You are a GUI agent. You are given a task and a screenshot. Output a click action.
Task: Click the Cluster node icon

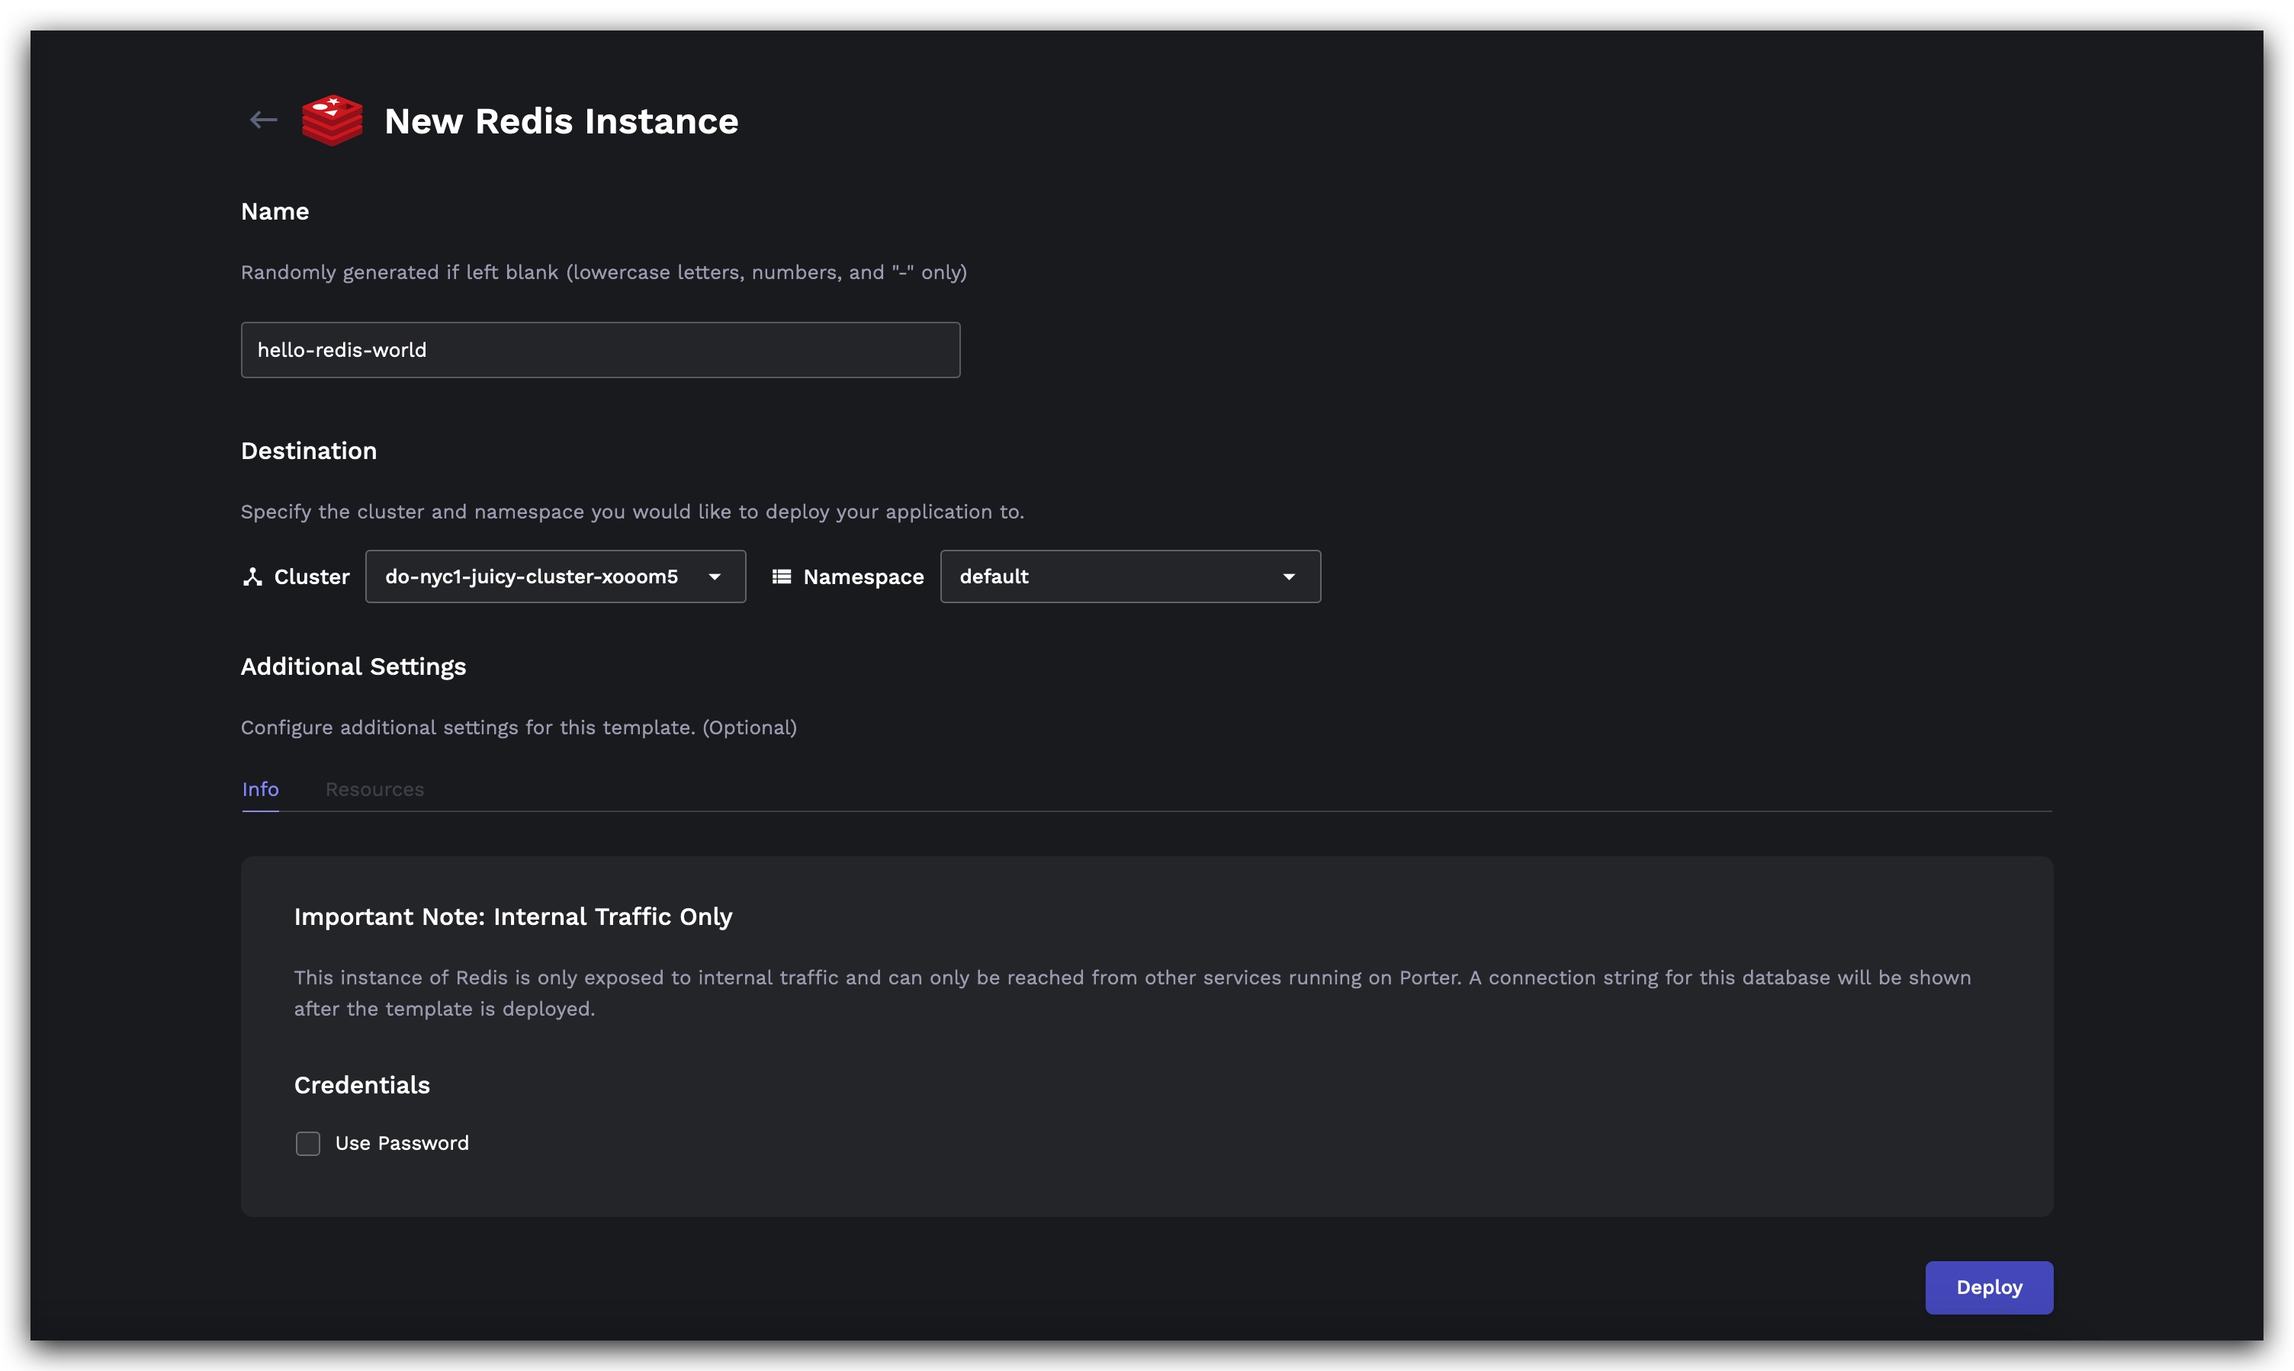(252, 576)
